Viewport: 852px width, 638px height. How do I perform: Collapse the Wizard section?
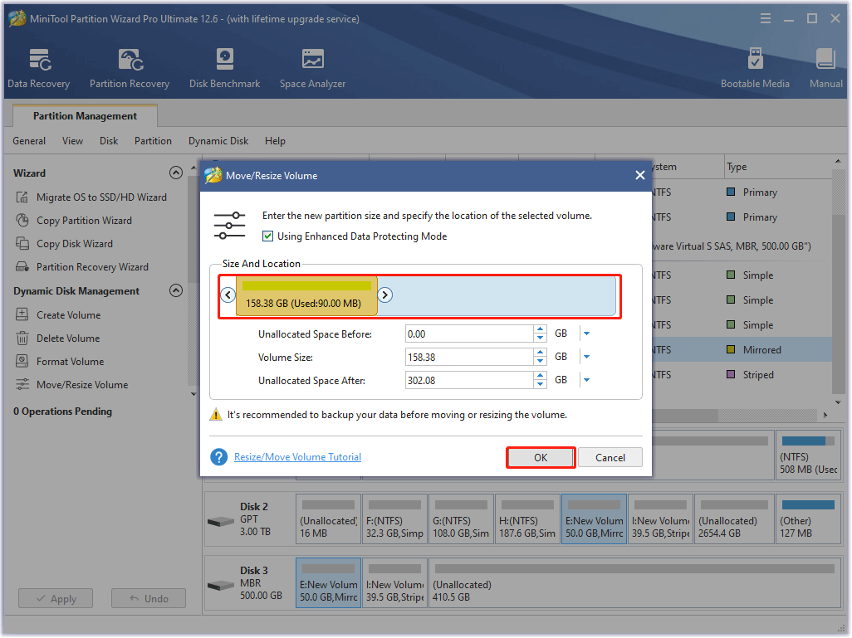(x=175, y=173)
